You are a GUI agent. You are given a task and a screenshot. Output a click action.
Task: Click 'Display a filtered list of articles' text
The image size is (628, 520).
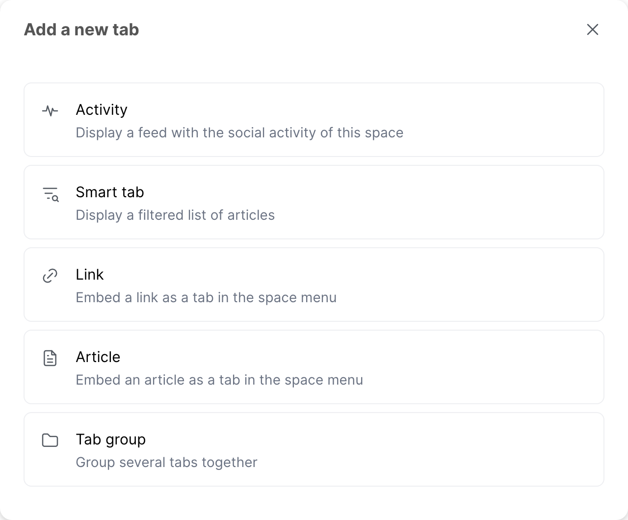point(175,215)
